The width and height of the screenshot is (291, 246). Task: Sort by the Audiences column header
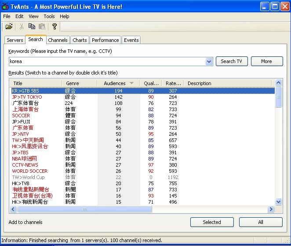tap(118, 83)
